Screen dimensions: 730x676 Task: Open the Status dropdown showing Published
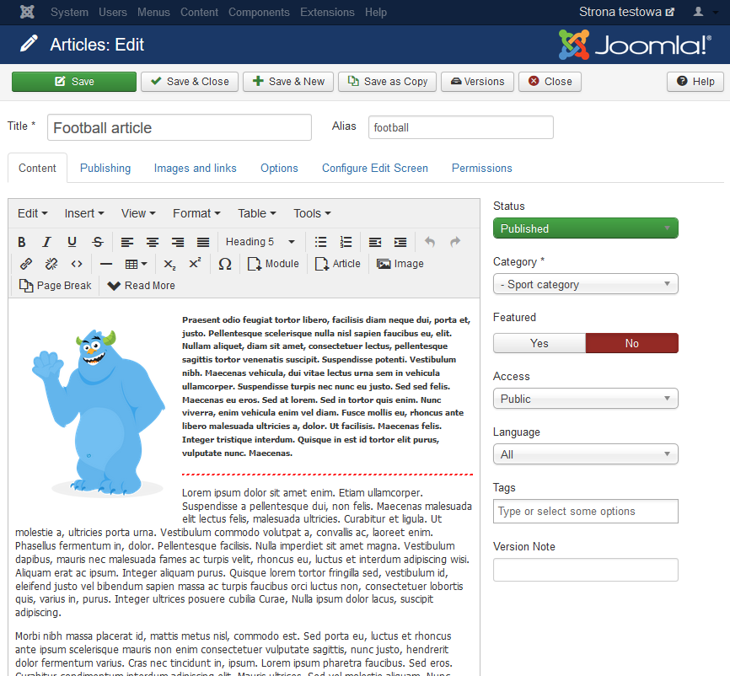pos(585,228)
